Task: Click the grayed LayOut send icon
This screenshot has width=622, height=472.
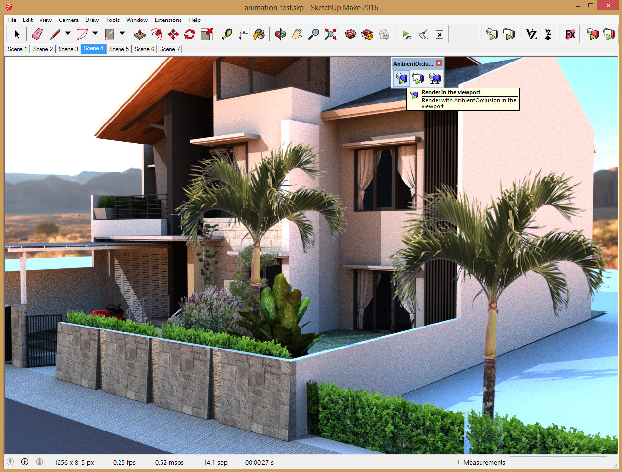Action: point(384,34)
